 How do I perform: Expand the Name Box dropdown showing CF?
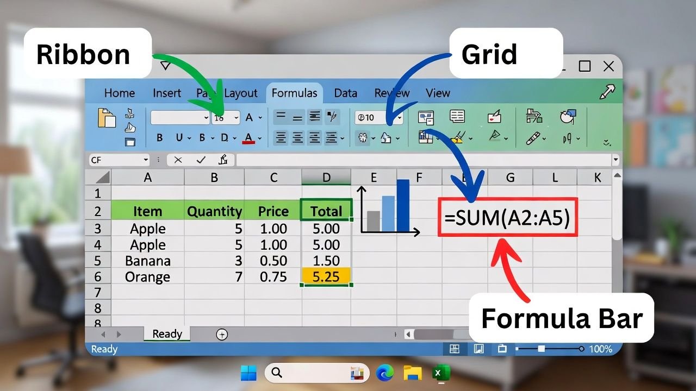pyautogui.click(x=146, y=160)
